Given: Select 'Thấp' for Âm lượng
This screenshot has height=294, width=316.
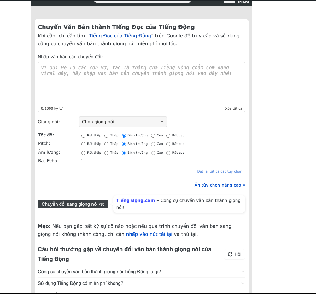Looking at the screenshot, I should pos(106,153).
